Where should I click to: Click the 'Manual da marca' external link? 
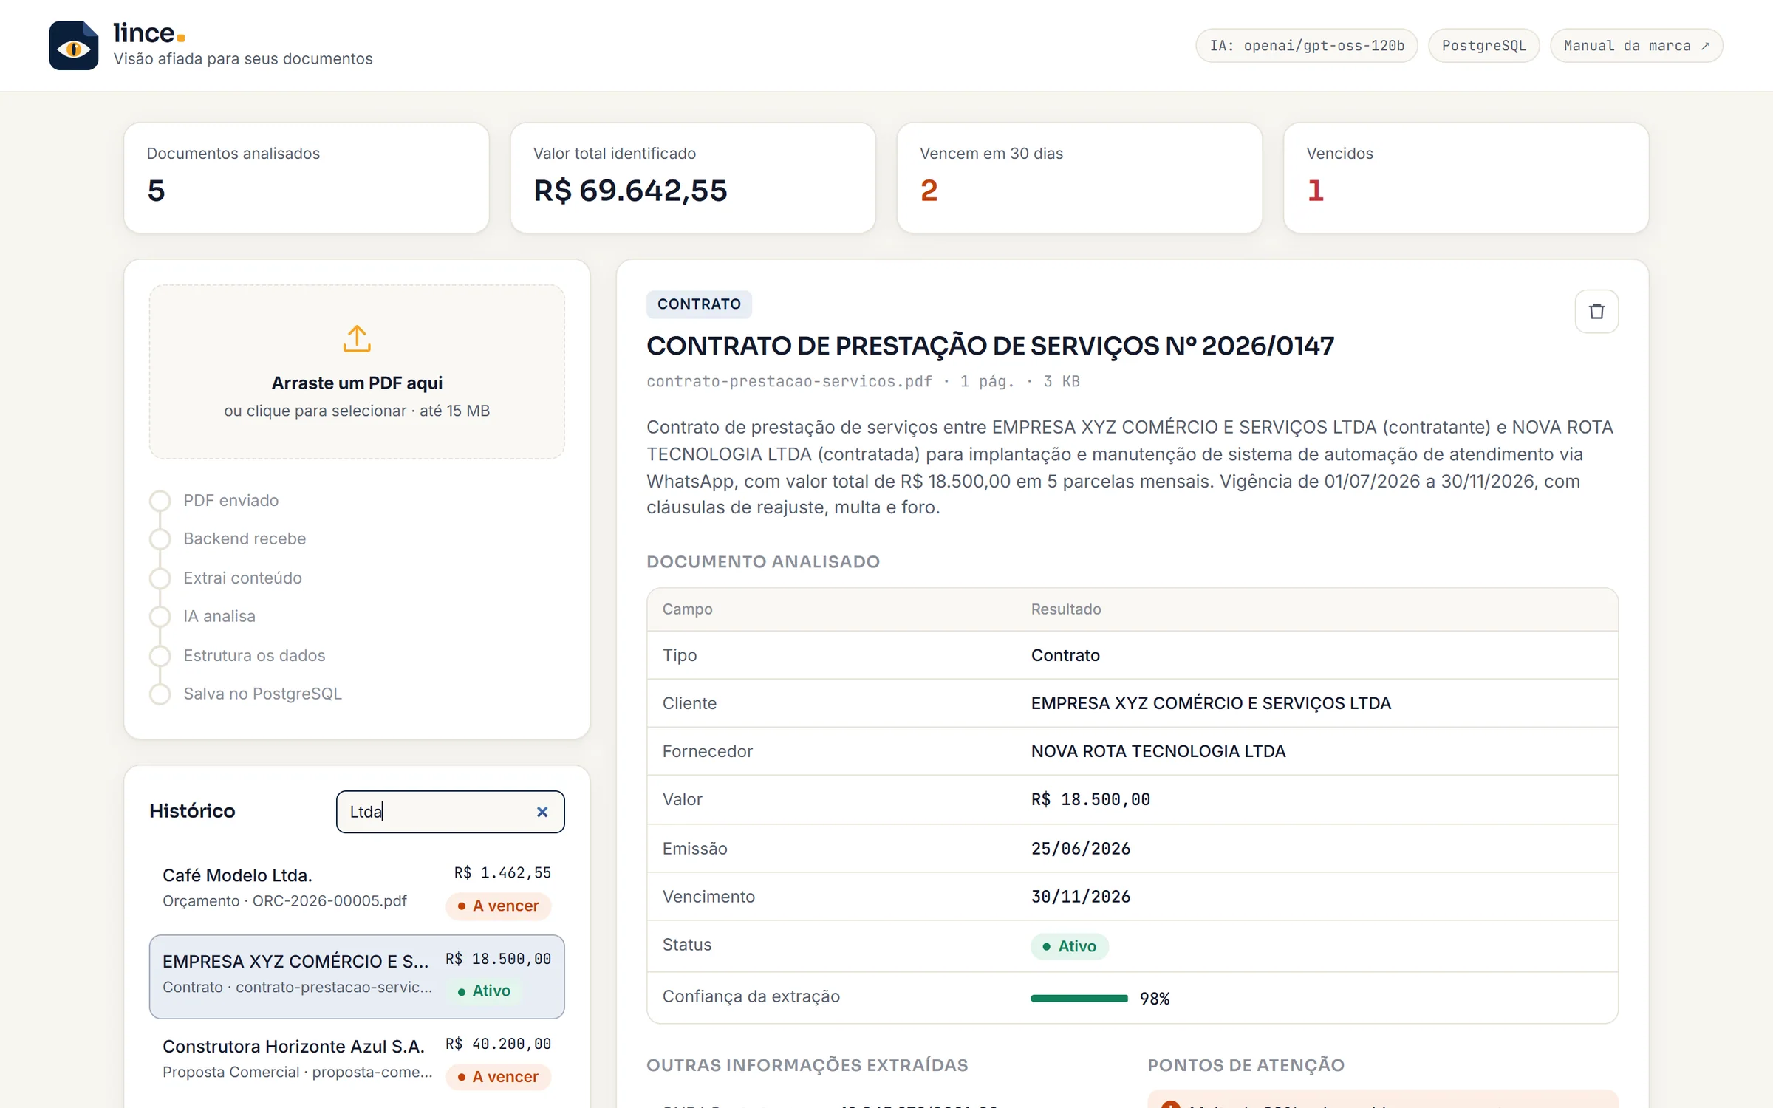coord(1636,46)
